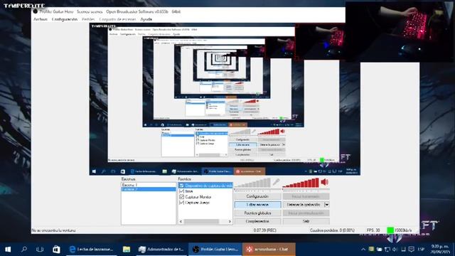This screenshot has width=455, height=256.
Task: Open the Windows Start menu
Action: tap(8, 250)
